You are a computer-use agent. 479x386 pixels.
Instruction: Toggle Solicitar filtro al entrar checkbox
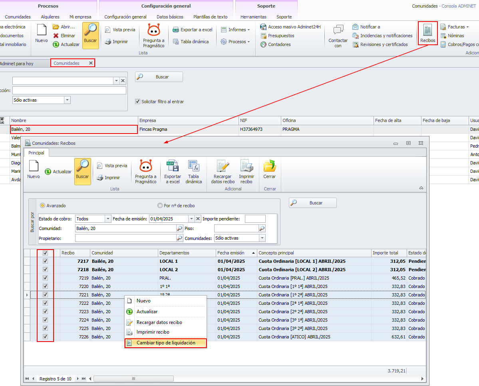[x=137, y=102]
